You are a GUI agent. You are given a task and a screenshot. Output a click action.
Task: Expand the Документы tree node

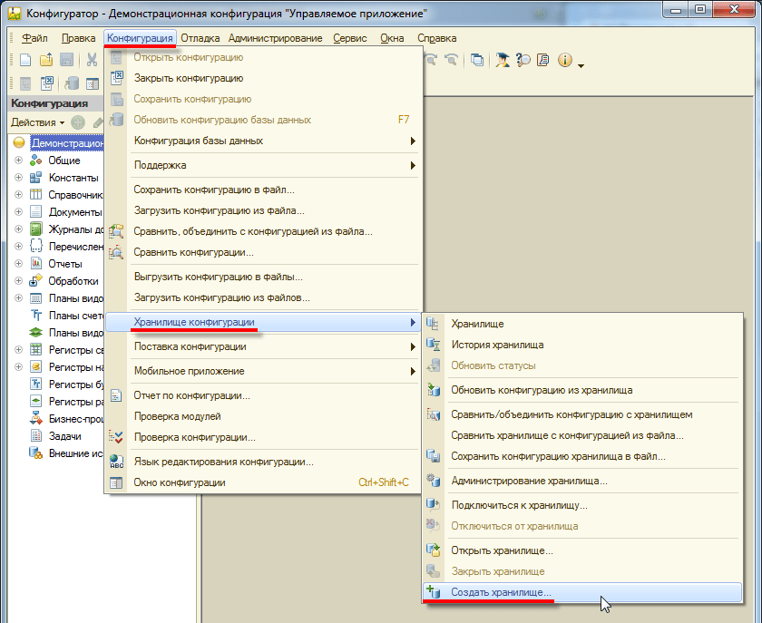(18, 212)
